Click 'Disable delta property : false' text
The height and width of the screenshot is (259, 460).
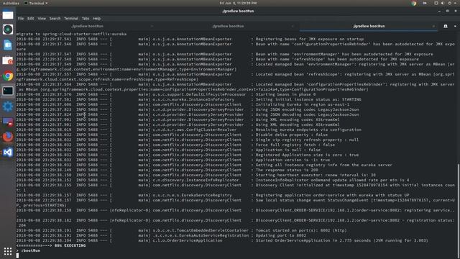click(x=292, y=135)
